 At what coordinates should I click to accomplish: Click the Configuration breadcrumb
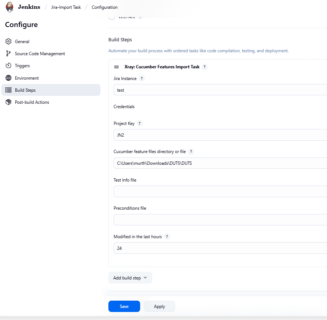(104, 7)
